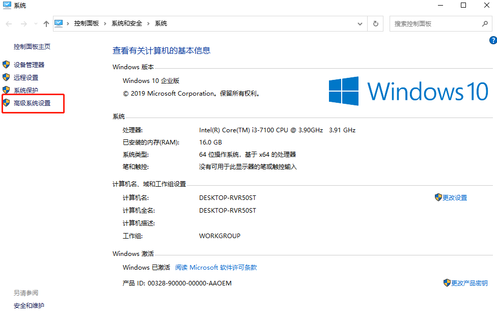Open 阅读 Microsoft 软件许可条款 link
497x318 pixels.
pos(216,267)
